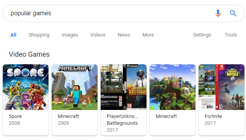Click the Video Games section heading
The image size is (246, 140).
(29, 54)
